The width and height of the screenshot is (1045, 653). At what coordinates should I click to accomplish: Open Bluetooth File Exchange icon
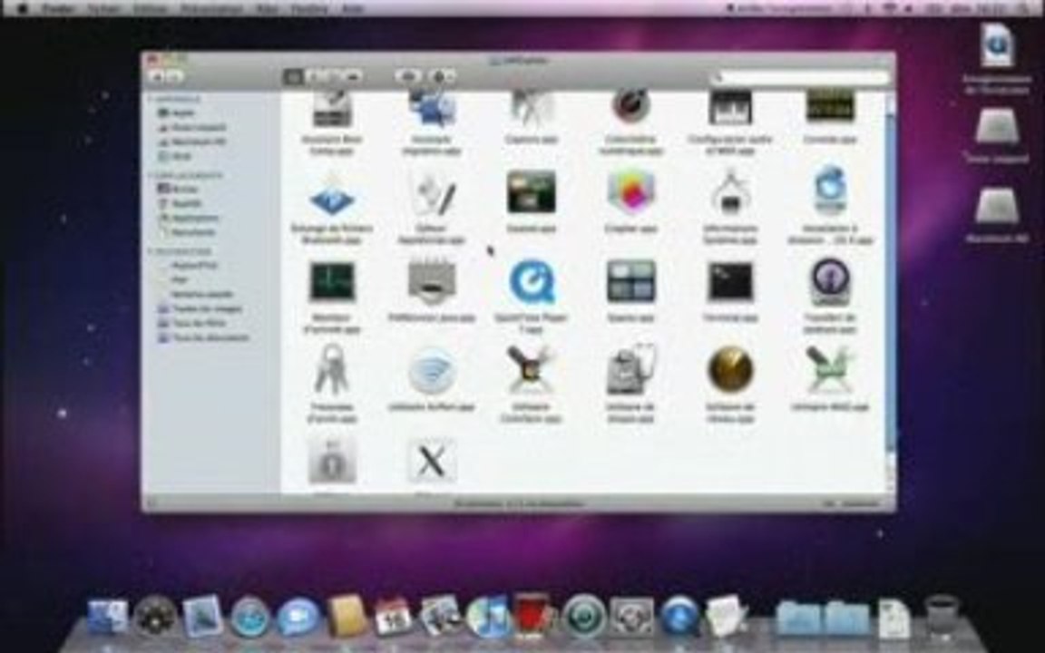click(x=332, y=196)
